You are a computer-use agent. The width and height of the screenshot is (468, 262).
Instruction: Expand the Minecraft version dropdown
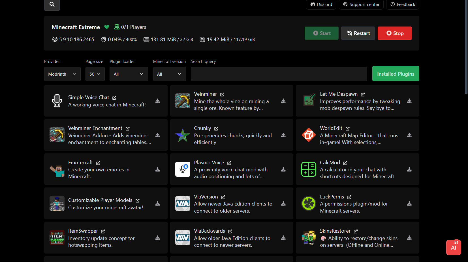[169, 74]
